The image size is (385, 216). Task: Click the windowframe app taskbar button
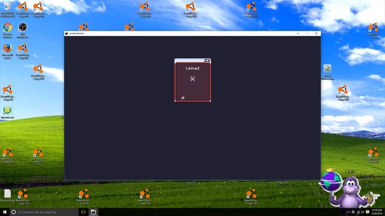[93, 212]
